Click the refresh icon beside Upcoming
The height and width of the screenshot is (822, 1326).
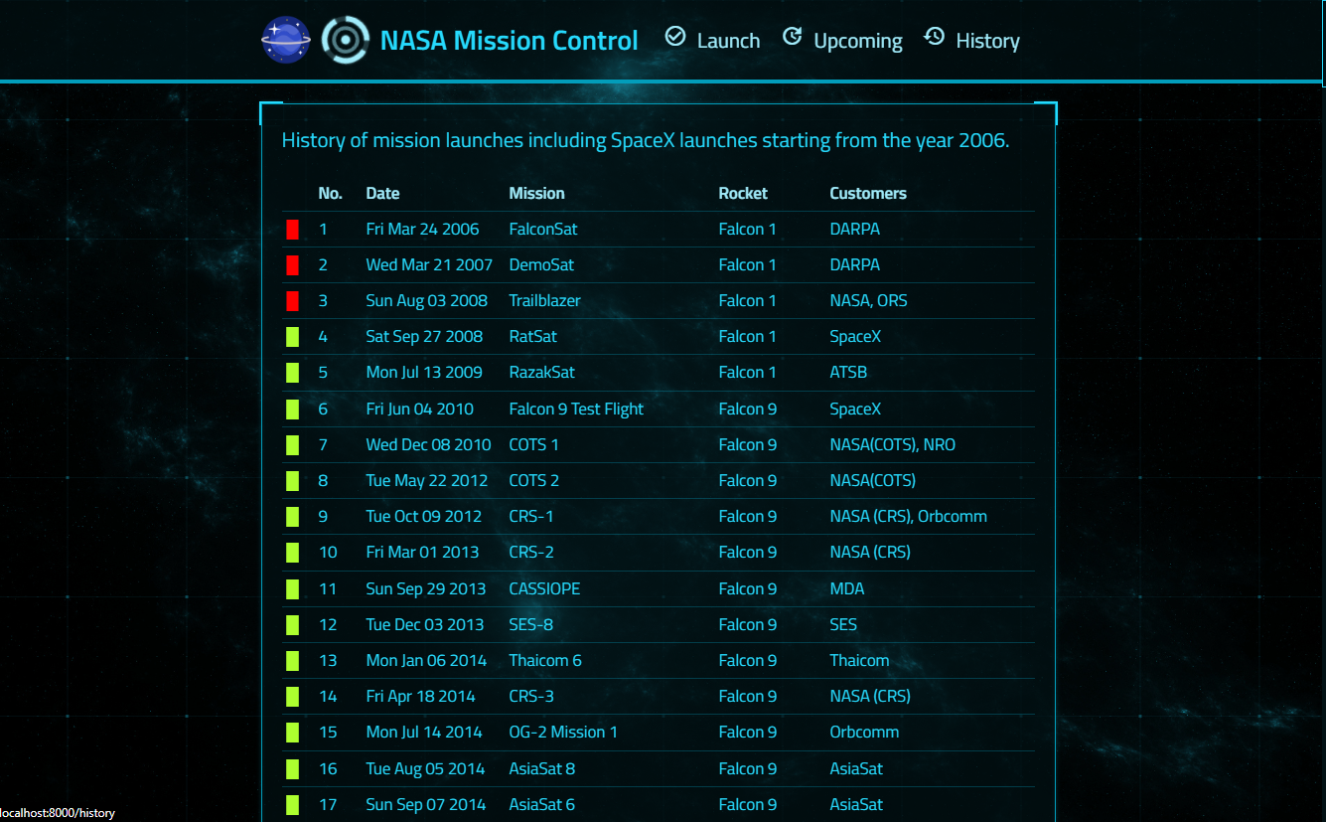792,37
